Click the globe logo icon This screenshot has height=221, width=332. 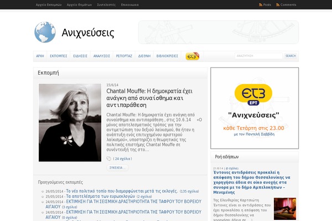tap(45, 32)
